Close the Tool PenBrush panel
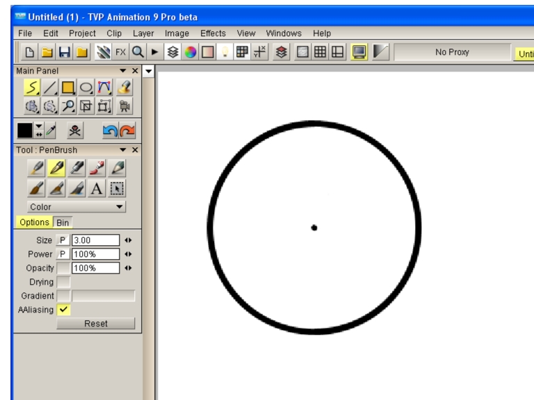This screenshot has width=534, height=400. 135,150
